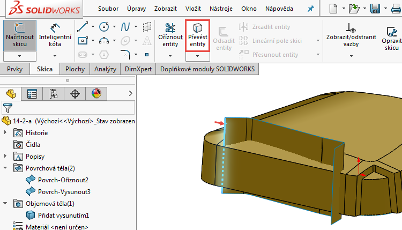Image resolution: width=402 pixels, height=230 pixels.
Task: Open the Okno menu
Action: 249,9
